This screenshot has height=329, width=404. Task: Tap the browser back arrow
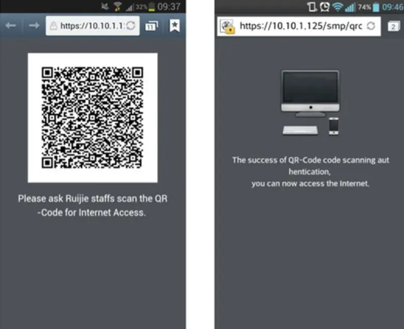(11, 26)
